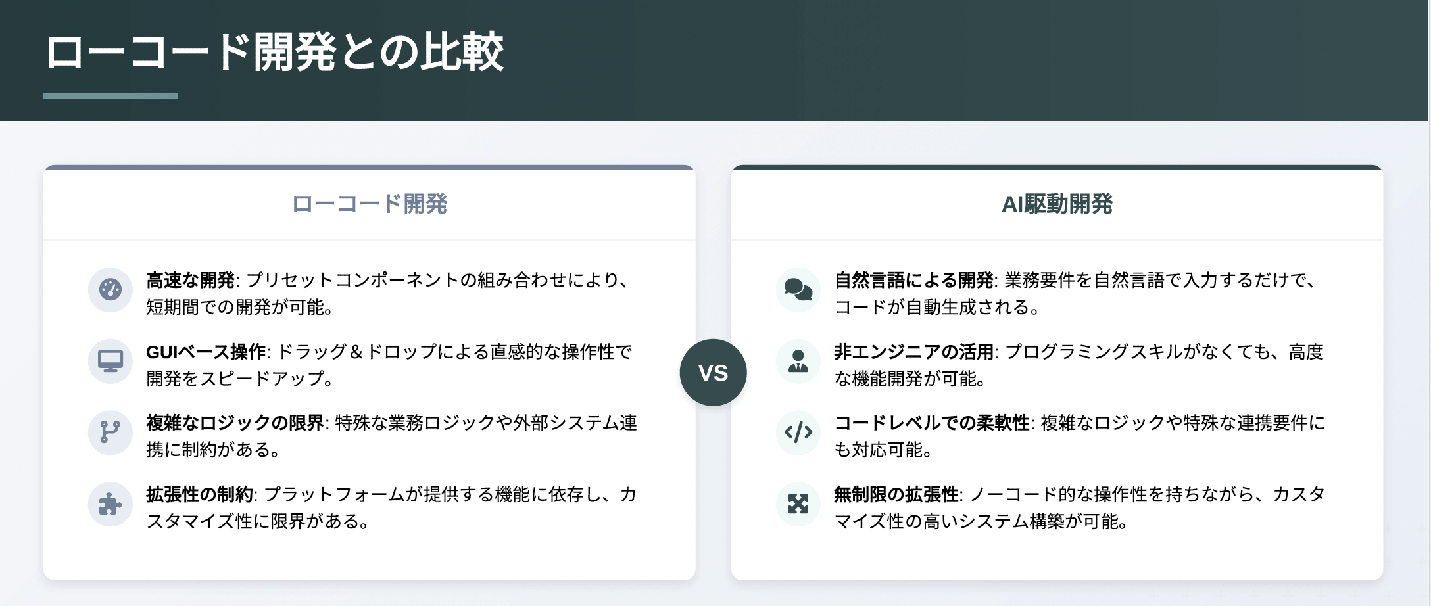
Task: Click the slide title ローコード開発との比較
Action: 274,52
